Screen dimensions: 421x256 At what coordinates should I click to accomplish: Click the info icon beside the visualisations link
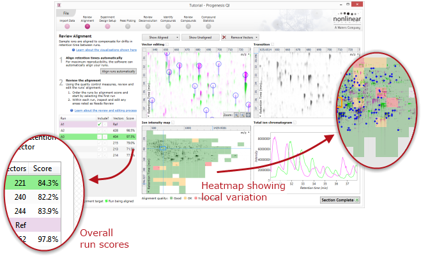(x=73, y=50)
